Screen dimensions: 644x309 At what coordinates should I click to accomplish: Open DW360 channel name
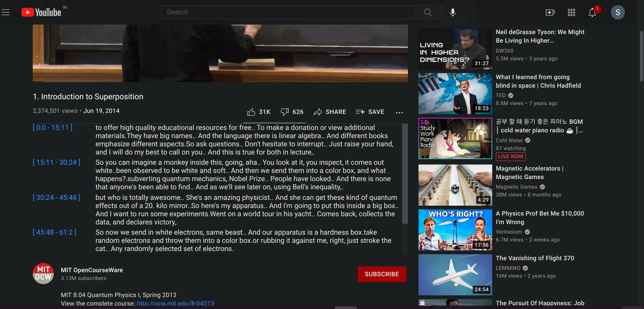coord(504,50)
